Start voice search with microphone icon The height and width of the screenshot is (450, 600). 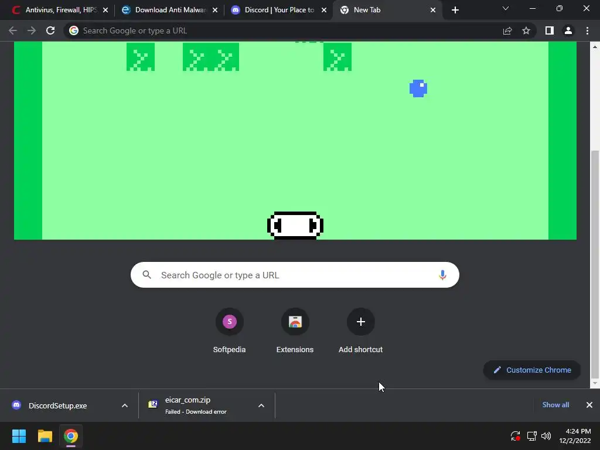click(442, 275)
